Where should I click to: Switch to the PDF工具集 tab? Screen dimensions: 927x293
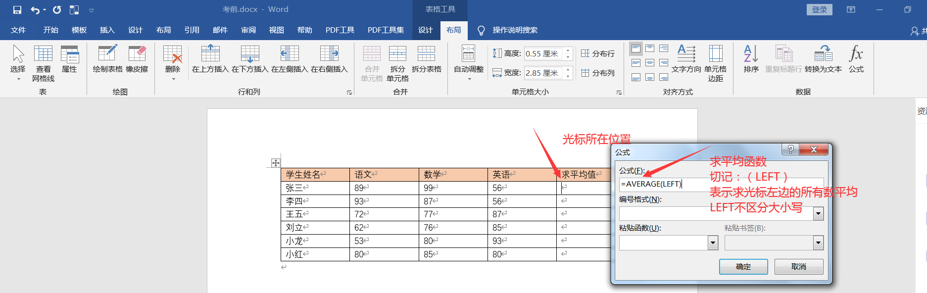pyautogui.click(x=386, y=30)
